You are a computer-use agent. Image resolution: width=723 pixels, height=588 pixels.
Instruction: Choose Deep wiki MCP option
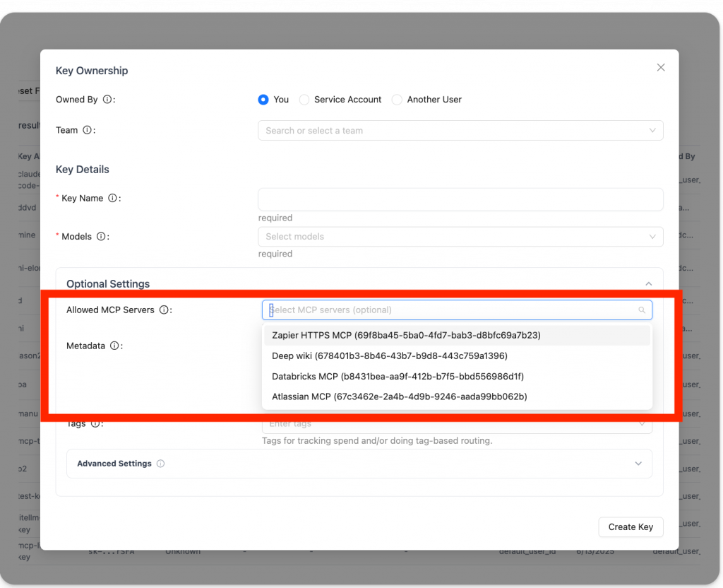(x=457, y=356)
